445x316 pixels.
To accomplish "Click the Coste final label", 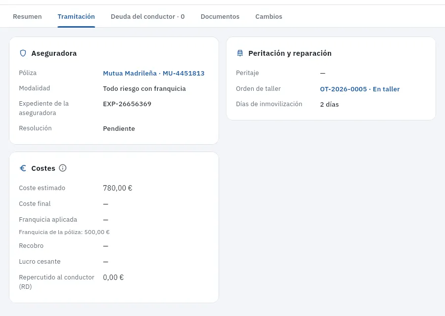I will pos(35,204).
